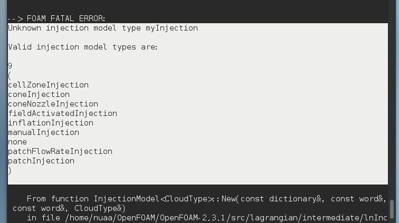
Task: Click the 'none' model entry
Action: (x=17, y=142)
